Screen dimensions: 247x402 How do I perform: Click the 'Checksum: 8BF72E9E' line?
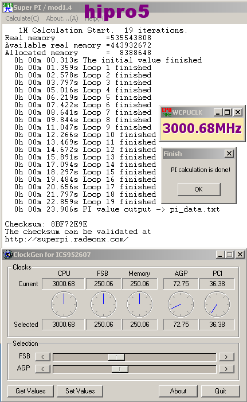click(46, 224)
